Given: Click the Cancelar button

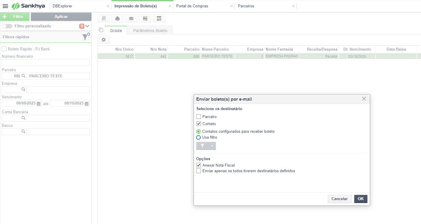Looking at the screenshot, I should [x=340, y=199].
